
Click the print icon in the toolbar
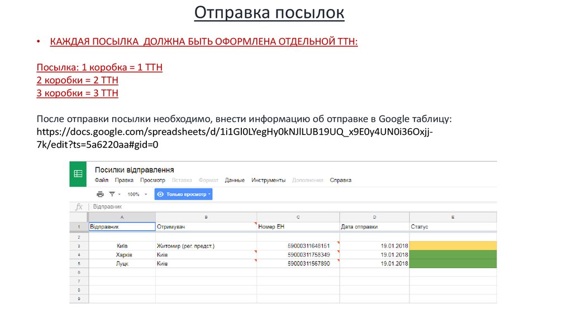click(x=100, y=194)
